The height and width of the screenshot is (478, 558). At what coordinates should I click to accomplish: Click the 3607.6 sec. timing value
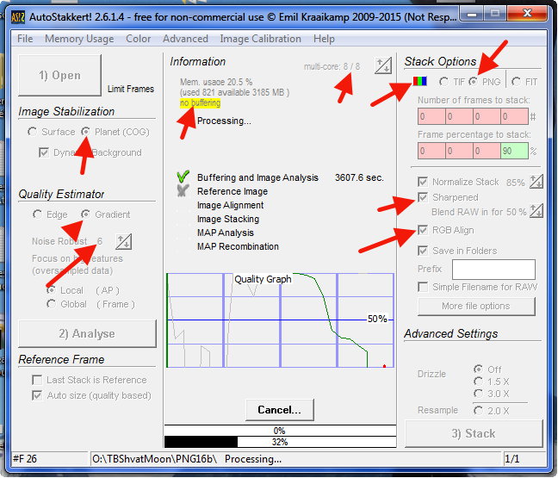tap(359, 177)
